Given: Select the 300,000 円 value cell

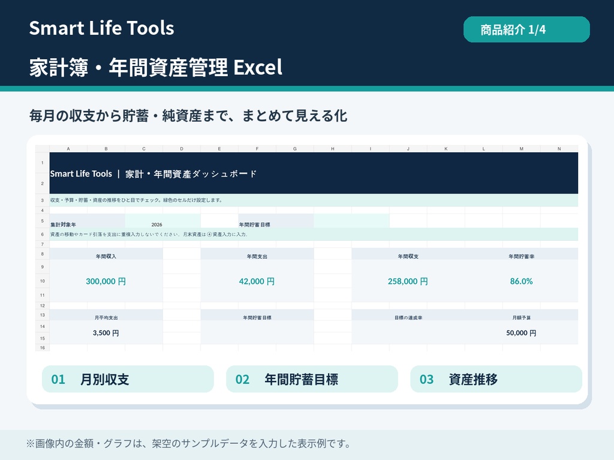Looking at the screenshot, I should coord(106,282).
